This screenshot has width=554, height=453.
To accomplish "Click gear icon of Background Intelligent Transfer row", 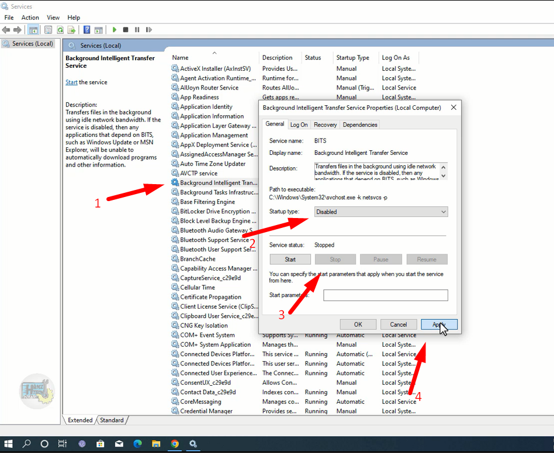I will [x=175, y=182].
